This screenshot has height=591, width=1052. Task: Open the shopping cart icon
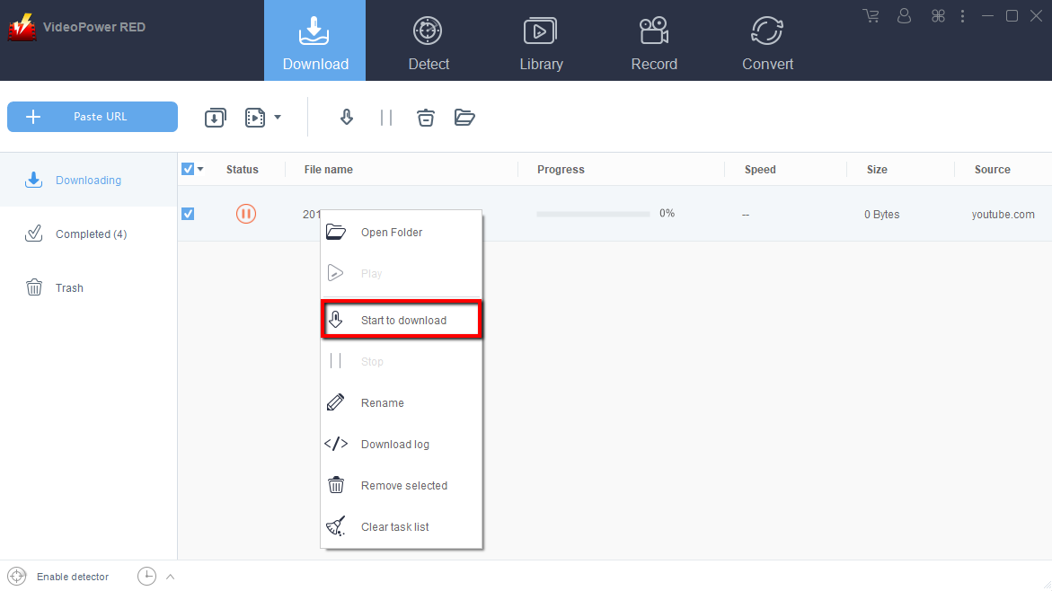coord(871,16)
